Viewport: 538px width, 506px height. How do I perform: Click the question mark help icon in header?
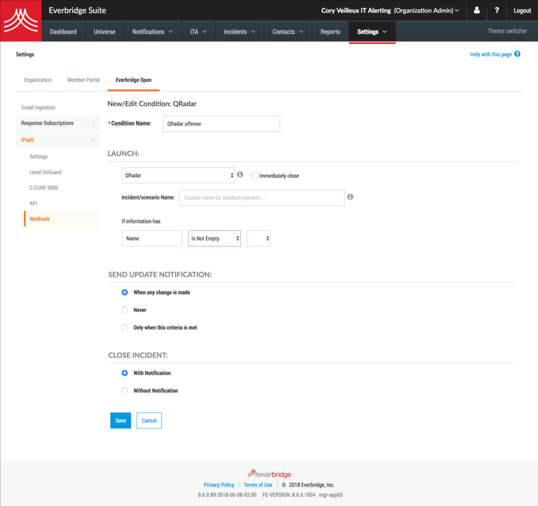tap(496, 10)
